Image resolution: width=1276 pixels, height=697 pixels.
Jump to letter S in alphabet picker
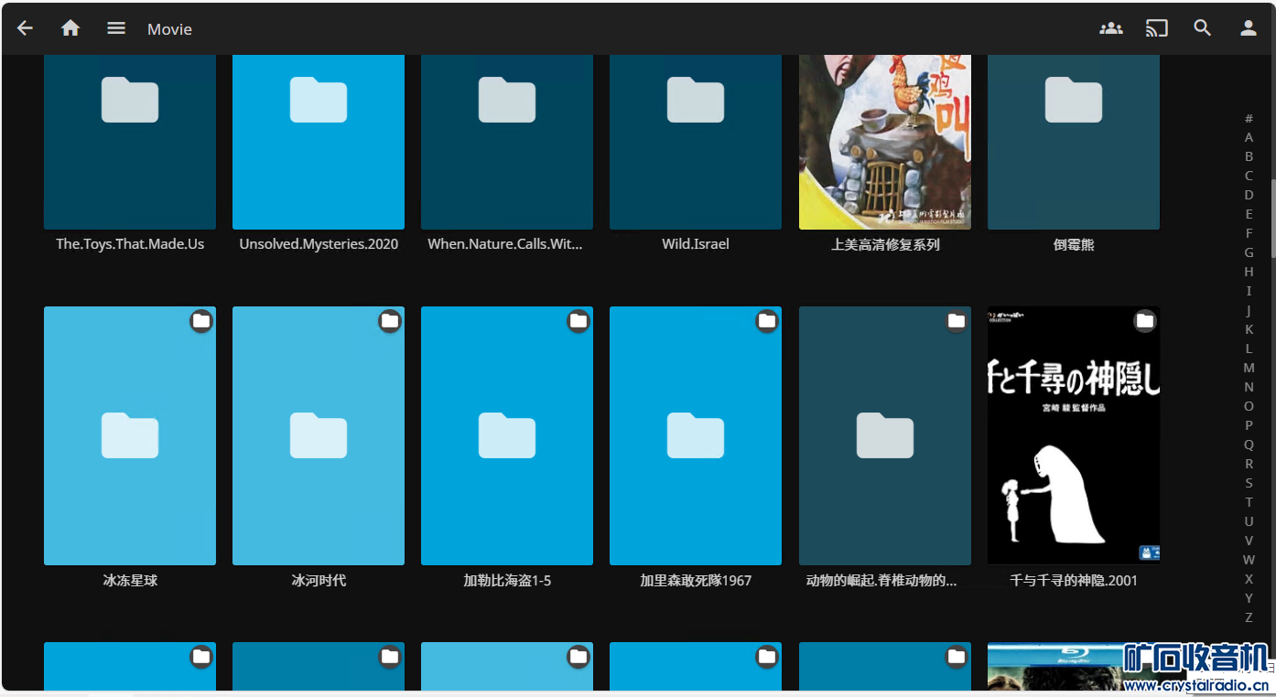coord(1249,483)
